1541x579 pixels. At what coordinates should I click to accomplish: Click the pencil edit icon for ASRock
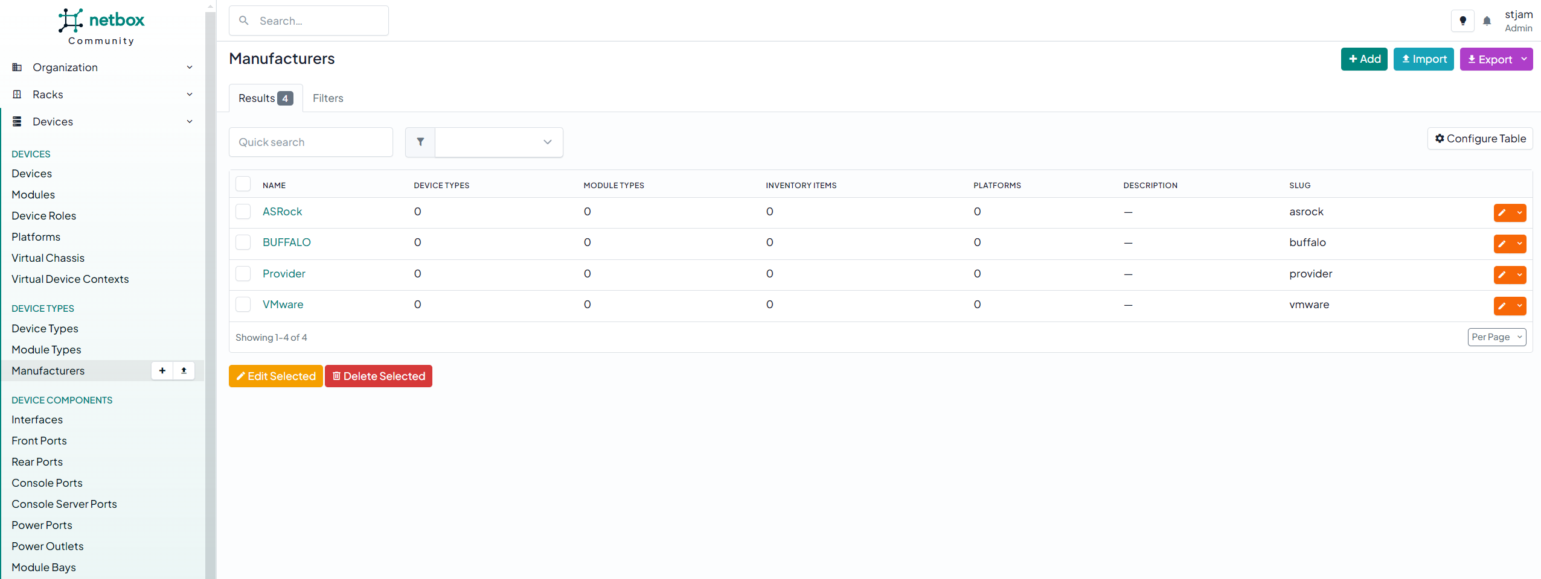click(1502, 212)
